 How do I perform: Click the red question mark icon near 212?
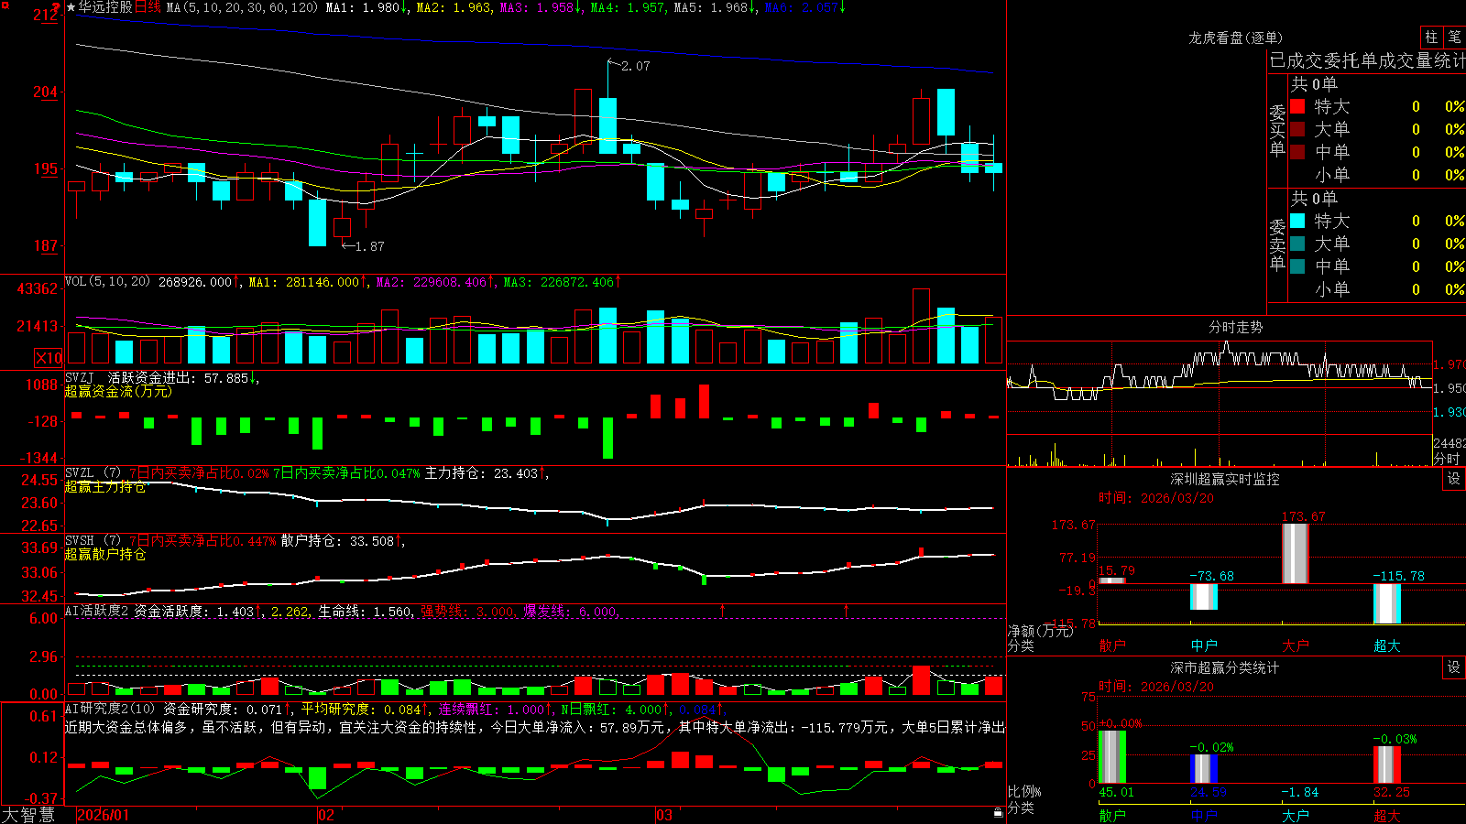pyautogui.click(x=56, y=6)
